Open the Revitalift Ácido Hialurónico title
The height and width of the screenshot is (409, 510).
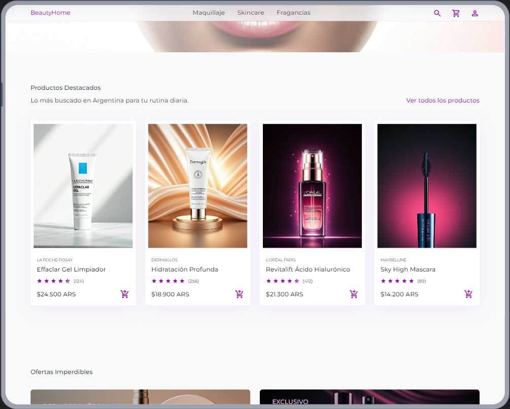(x=308, y=269)
